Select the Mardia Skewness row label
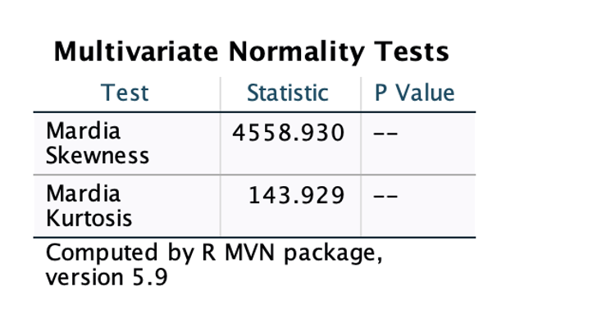The height and width of the screenshot is (323, 606). (98, 143)
